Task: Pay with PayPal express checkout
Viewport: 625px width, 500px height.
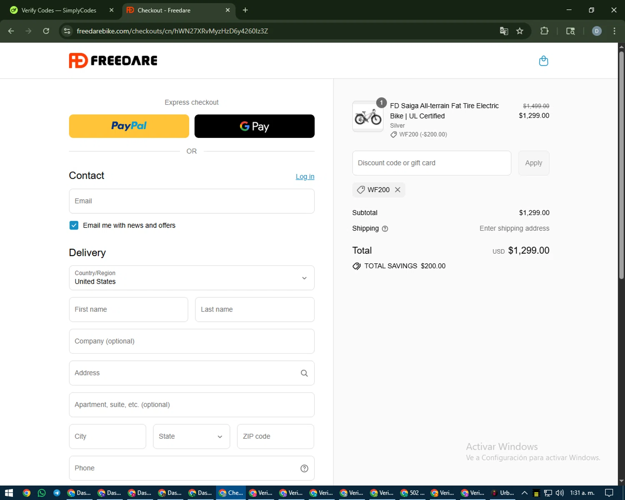Action: point(129,126)
